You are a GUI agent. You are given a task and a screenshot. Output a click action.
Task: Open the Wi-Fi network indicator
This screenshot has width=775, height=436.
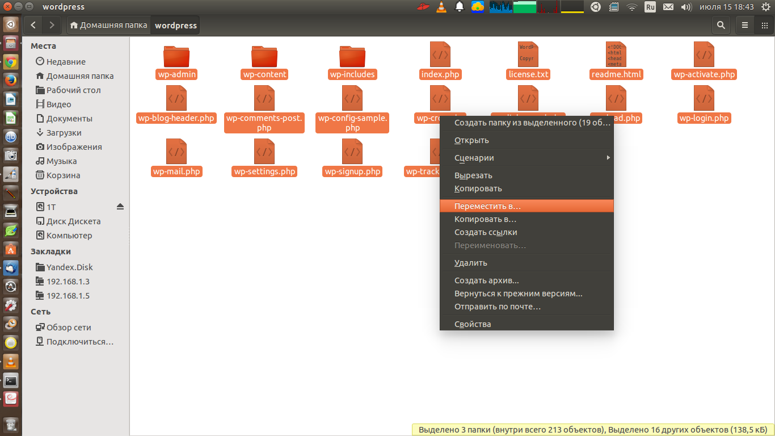[632, 7]
